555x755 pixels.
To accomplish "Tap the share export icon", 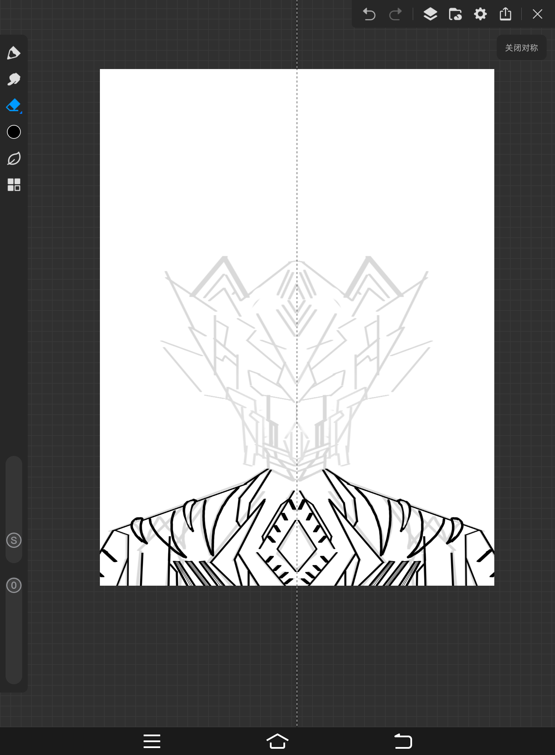I will click(x=505, y=14).
